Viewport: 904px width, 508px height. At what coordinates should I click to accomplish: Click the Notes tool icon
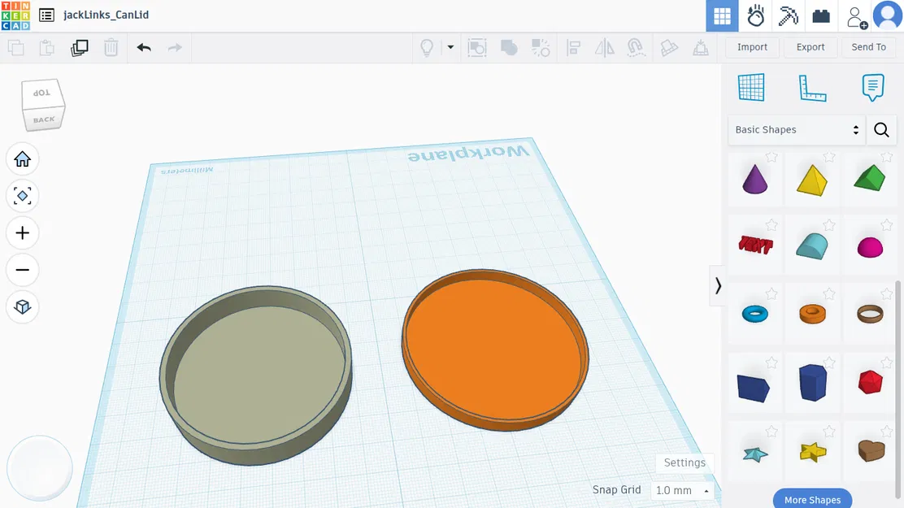tap(873, 88)
